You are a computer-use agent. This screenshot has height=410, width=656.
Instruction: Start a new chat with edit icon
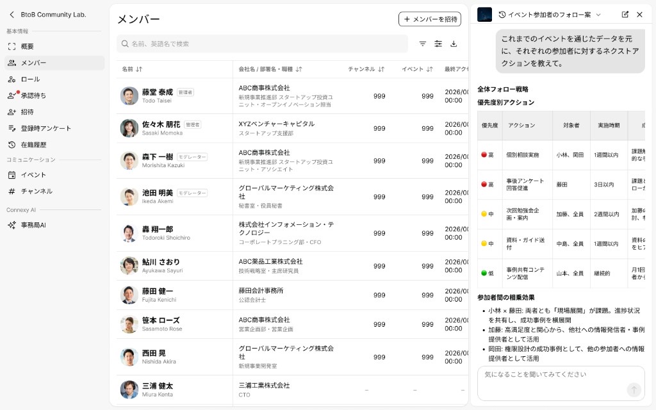[x=625, y=15]
